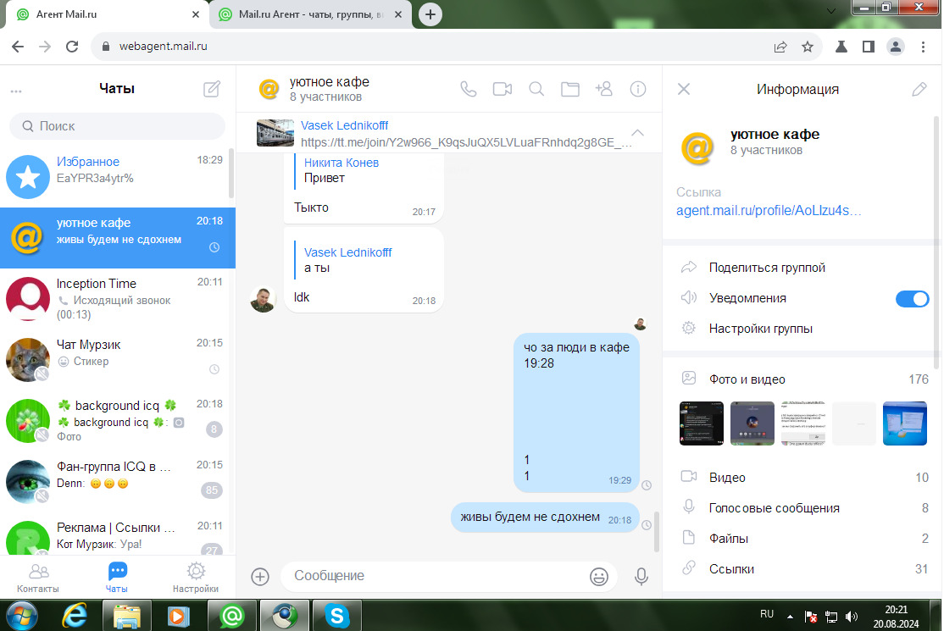Open the Настройки tab
944x631 pixels.
click(x=196, y=578)
